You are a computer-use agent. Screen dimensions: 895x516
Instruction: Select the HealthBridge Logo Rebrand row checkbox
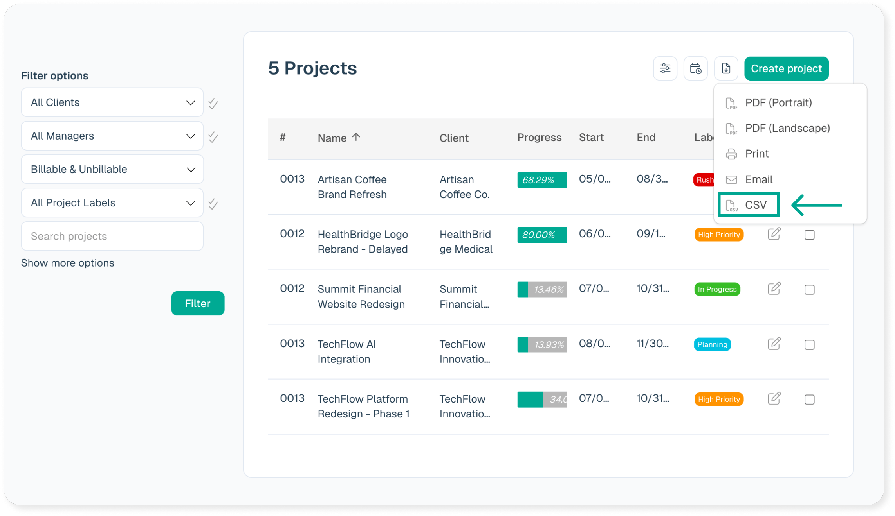tap(809, 235)
